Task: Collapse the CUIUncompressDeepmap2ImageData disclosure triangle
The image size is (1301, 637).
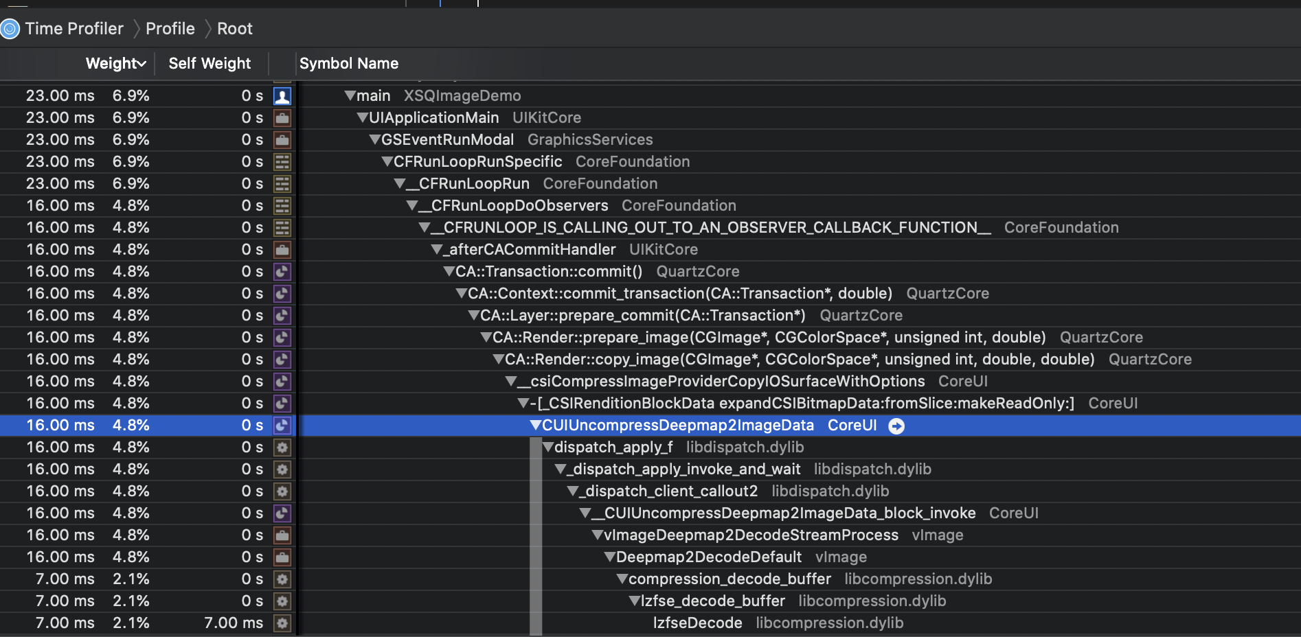Action: pyautogui.click(x=536, y=426)
